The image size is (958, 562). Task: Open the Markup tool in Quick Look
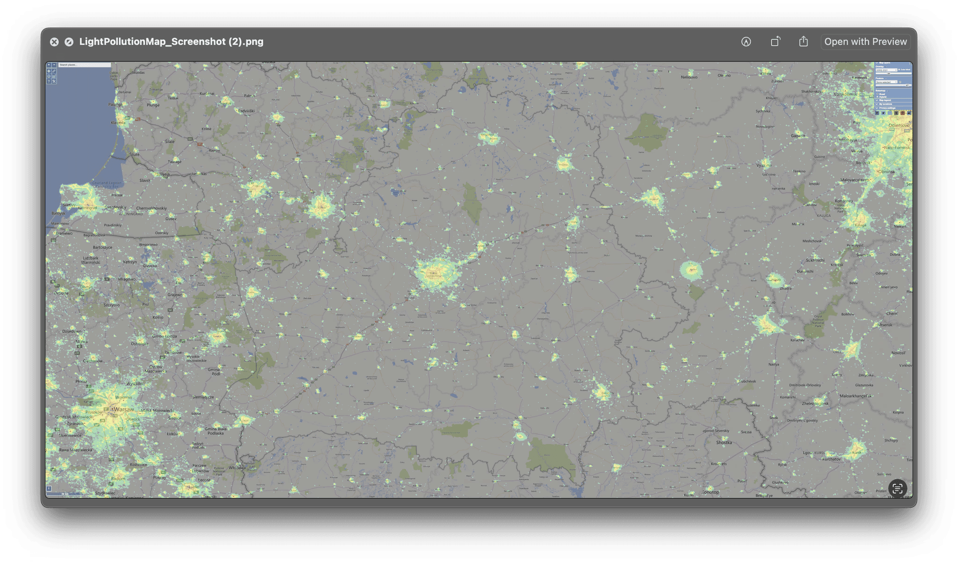(x=746, y=42)
